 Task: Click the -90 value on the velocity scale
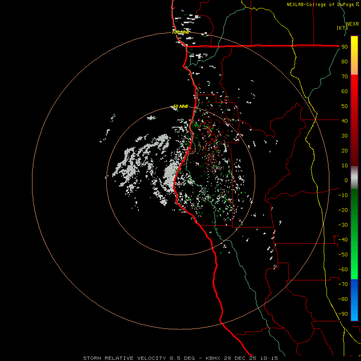[343, 314]
